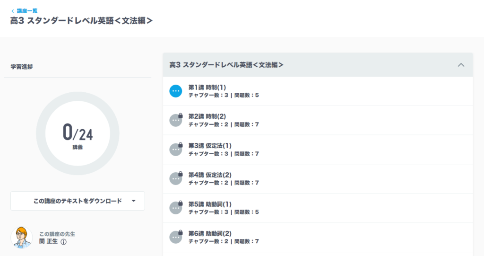
Task: Open lesson 第5講 助動詞(1) title
Action: coord(210,204)
